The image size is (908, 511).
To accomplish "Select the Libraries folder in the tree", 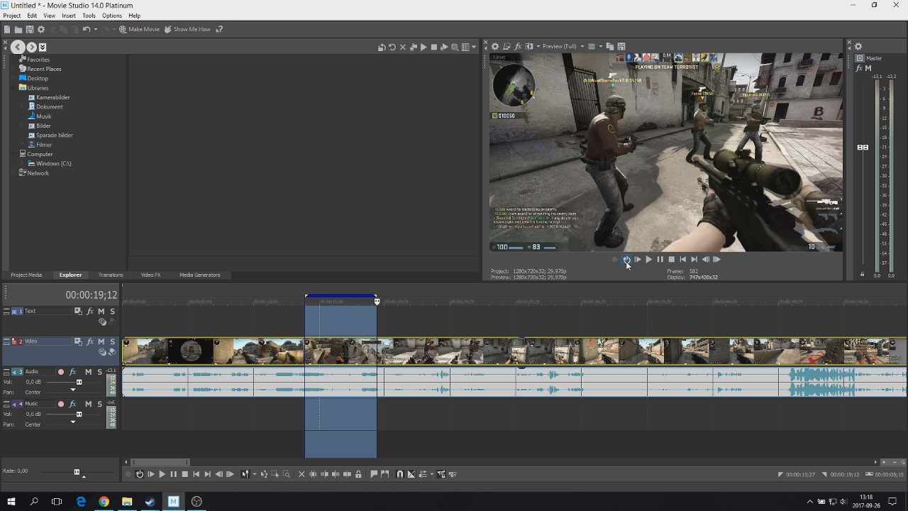I will [x=38, y=88].
